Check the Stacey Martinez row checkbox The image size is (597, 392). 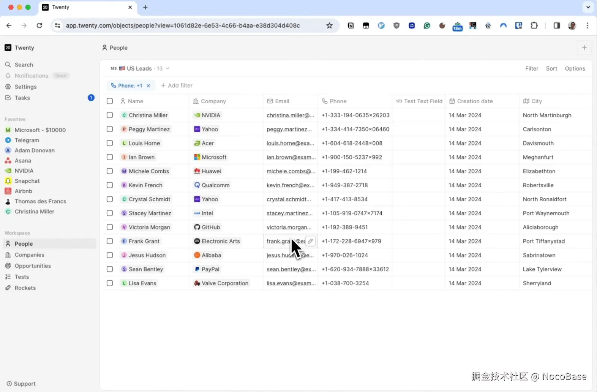click(110, 213)
